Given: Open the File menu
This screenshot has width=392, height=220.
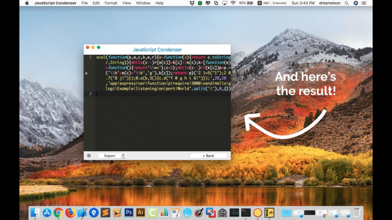Looking at the screenshot, I should pos(85,3).
